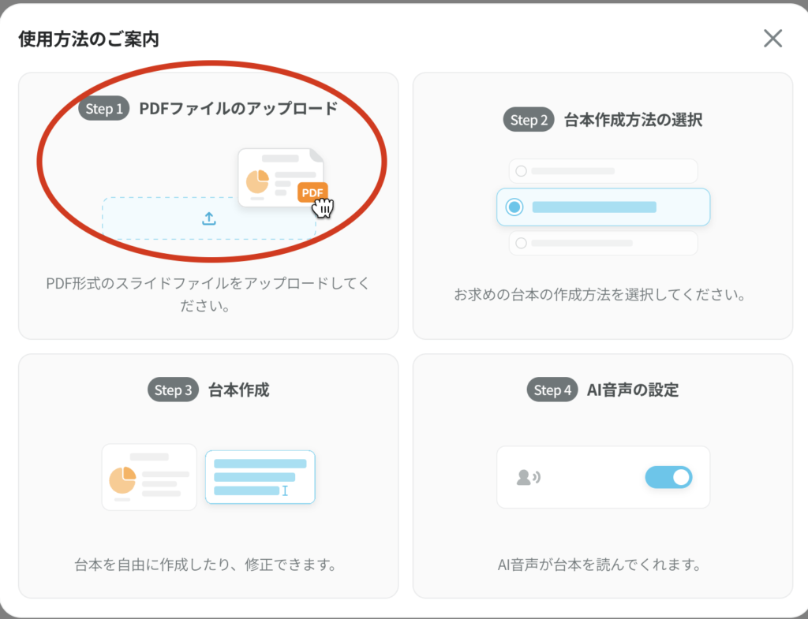Click the highlighted script text box in Step 3
808x619 pixels.
point(260,476)
